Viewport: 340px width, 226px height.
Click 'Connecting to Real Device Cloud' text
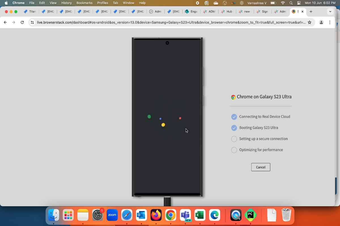pyautogui.click(x=265, y=116)
